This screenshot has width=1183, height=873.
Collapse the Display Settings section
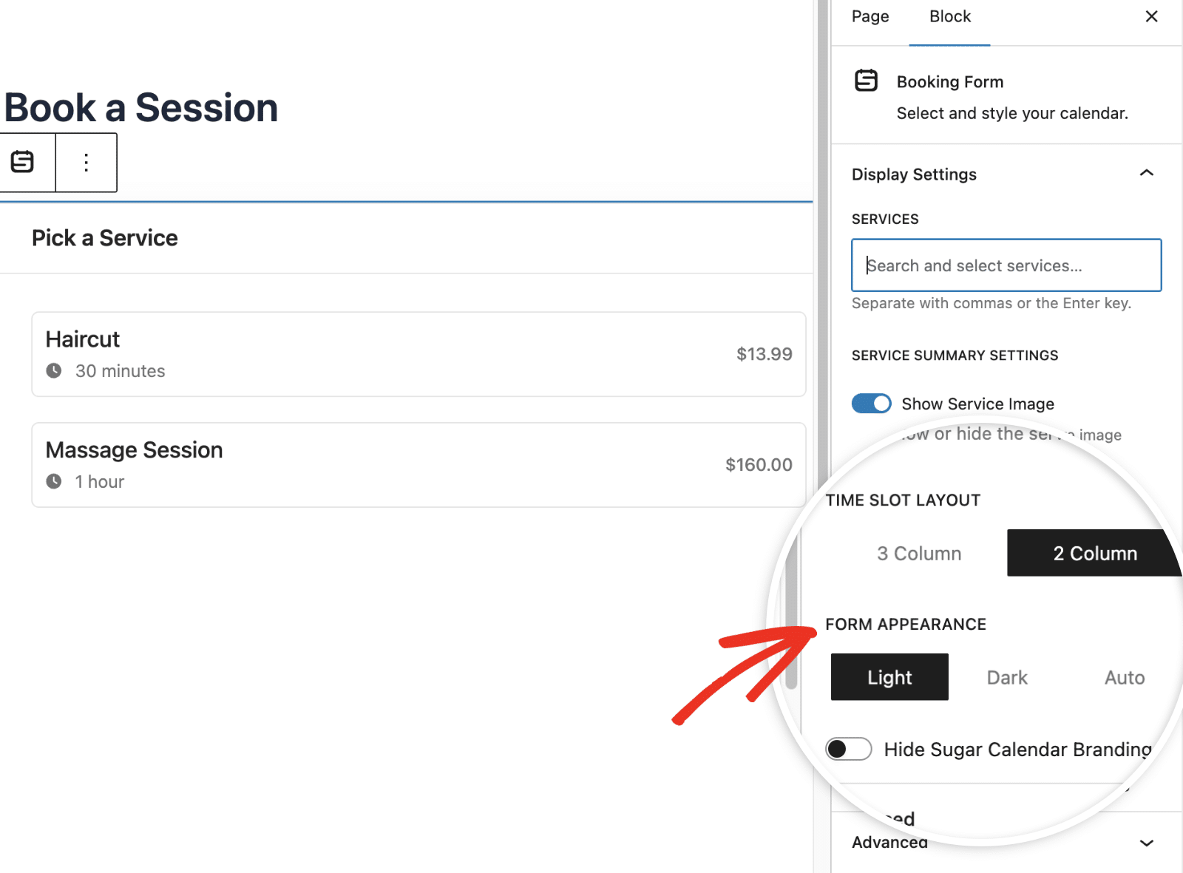(1146, 174)
